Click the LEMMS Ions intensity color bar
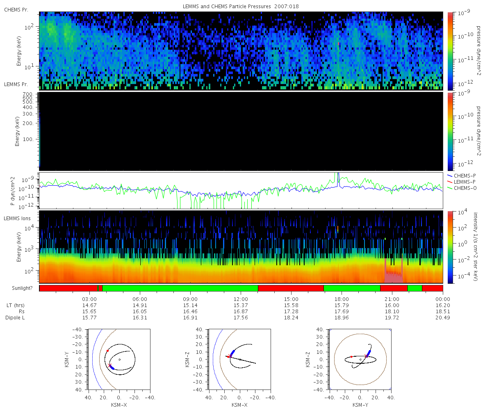The width and height of the screenshot is (492, 410). [451, 247]
